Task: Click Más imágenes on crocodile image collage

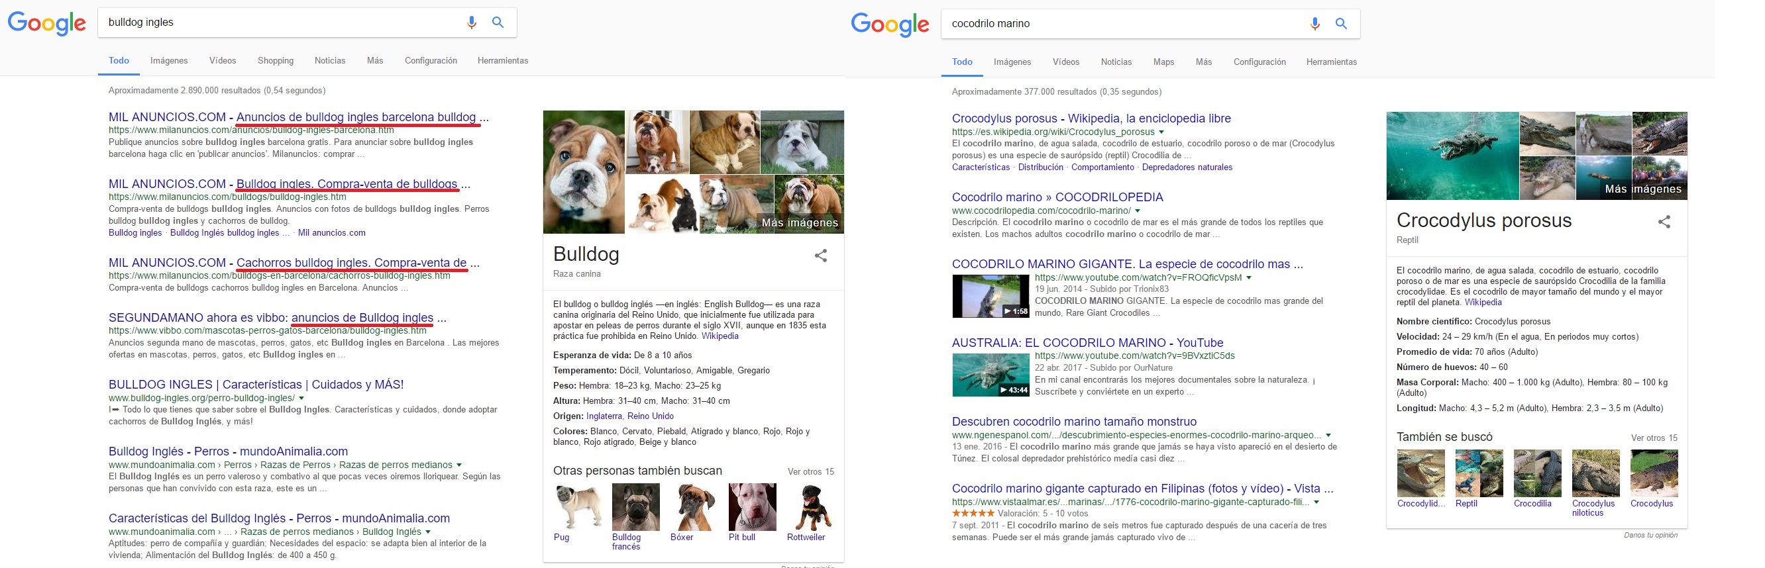Action: (1643, 189)
